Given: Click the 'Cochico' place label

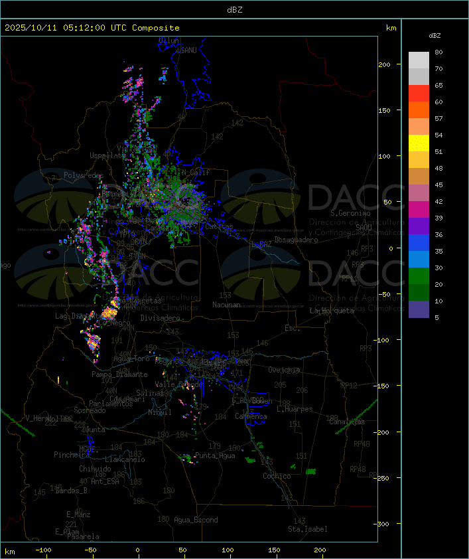Looking at the screenshot, I should click(277, 476).
